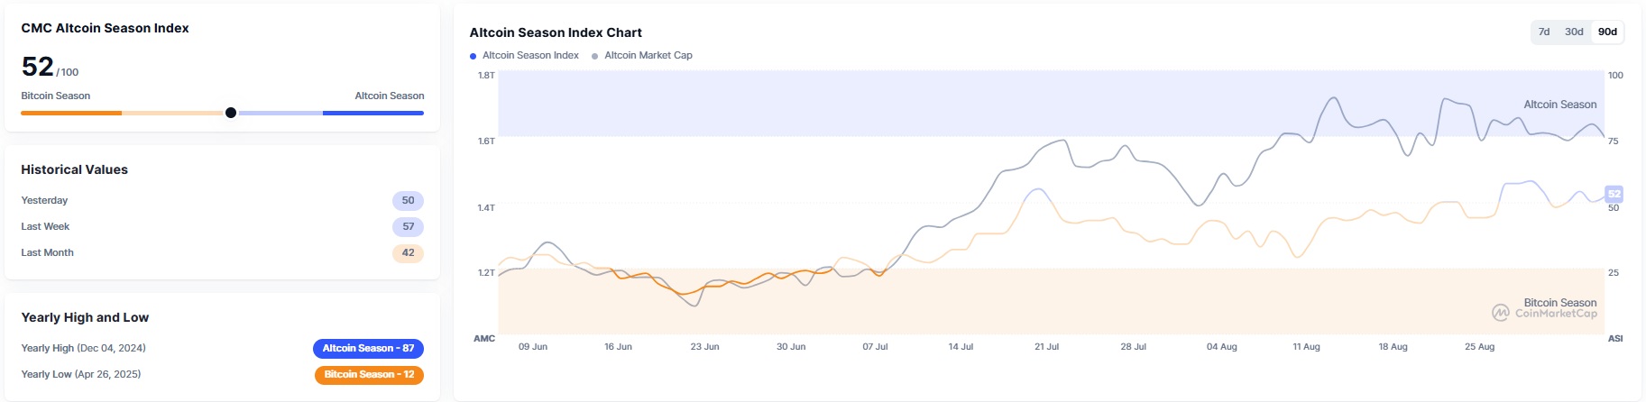Click the Yesterday value badge 50

pyautogui.click(x=408, y=201)
